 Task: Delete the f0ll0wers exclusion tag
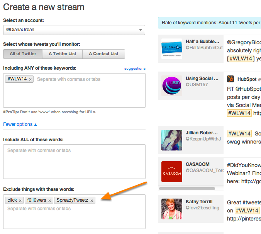pyautogui.click(x=49, y=201)
